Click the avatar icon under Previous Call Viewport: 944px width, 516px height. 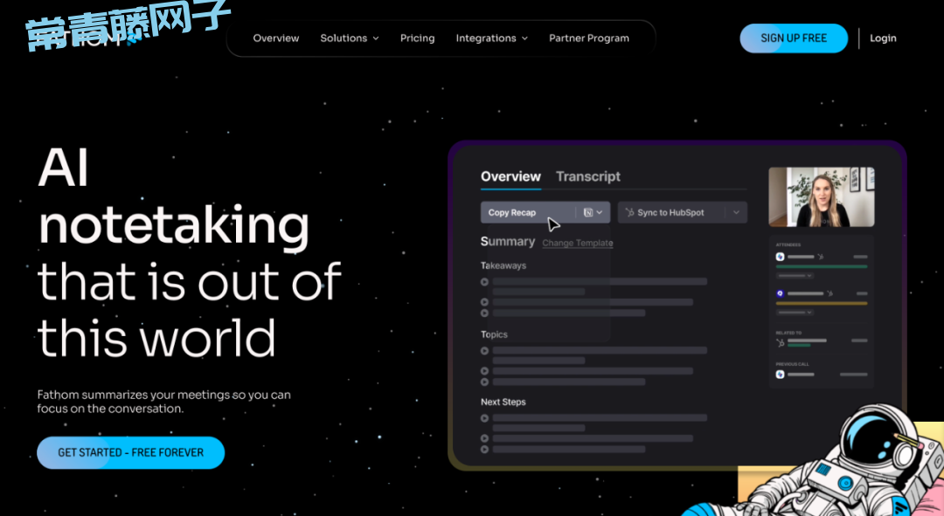(780, 375)
